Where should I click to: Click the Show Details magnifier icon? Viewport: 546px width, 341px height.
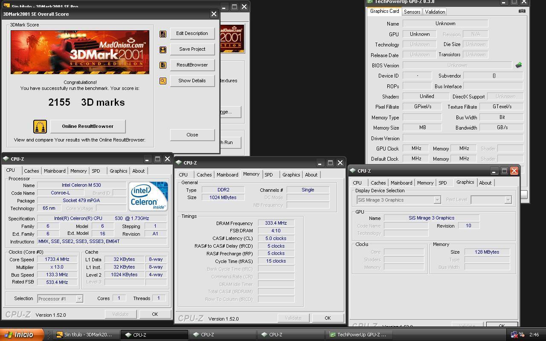[x=163, y=81]
